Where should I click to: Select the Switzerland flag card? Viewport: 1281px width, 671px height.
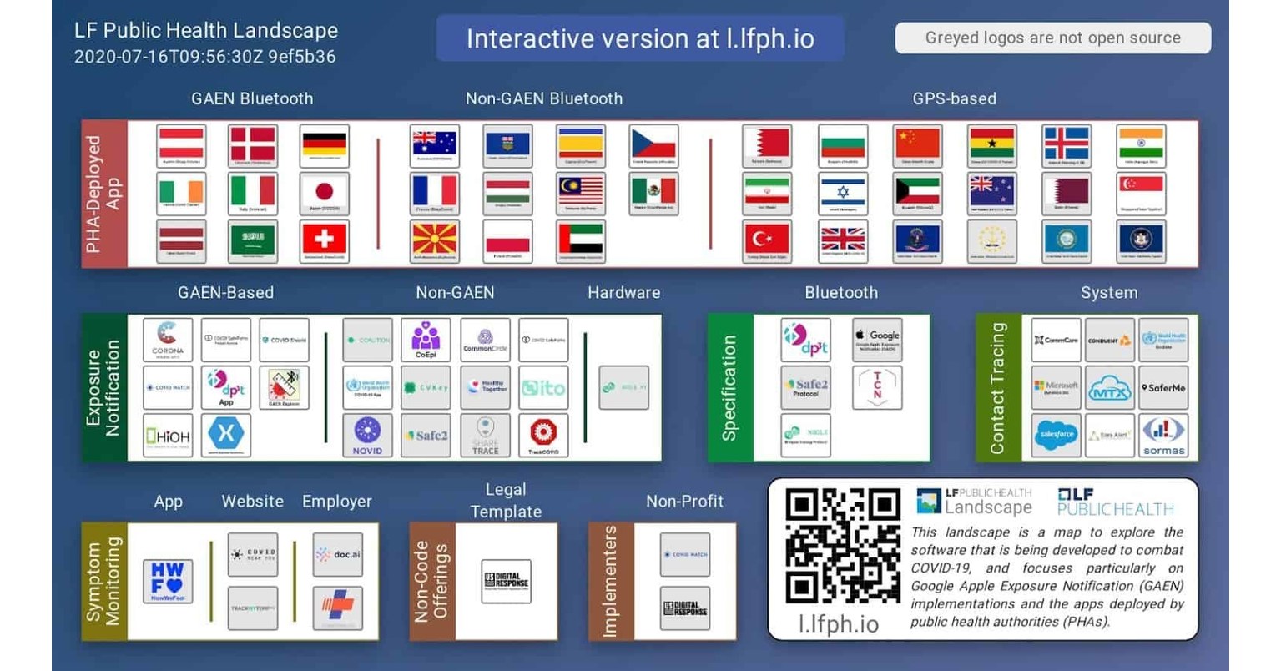coord(324,241)
